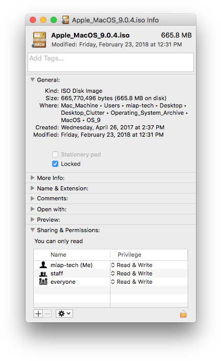Click the ISO archive file icon in header

point(39,40)
